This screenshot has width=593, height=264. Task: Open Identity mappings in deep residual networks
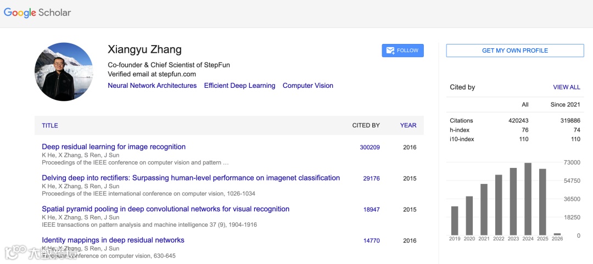click(x=113, y=240)
